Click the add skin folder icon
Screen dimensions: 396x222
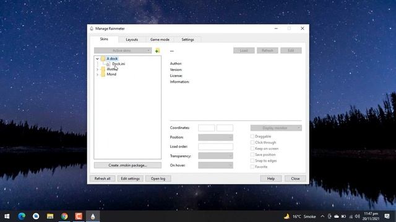[x=157, y=51]
